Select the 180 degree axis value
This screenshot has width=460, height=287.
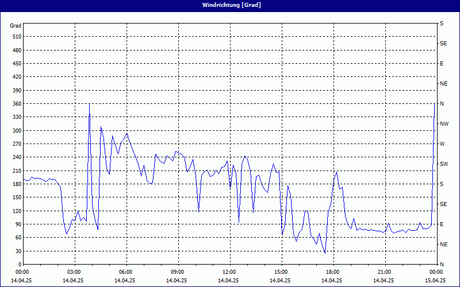(x=17, y=184)
